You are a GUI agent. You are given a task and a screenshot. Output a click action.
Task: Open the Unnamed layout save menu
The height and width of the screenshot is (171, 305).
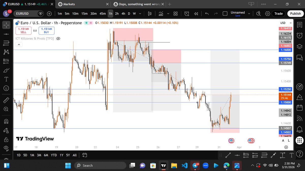(x=238, y=14)
